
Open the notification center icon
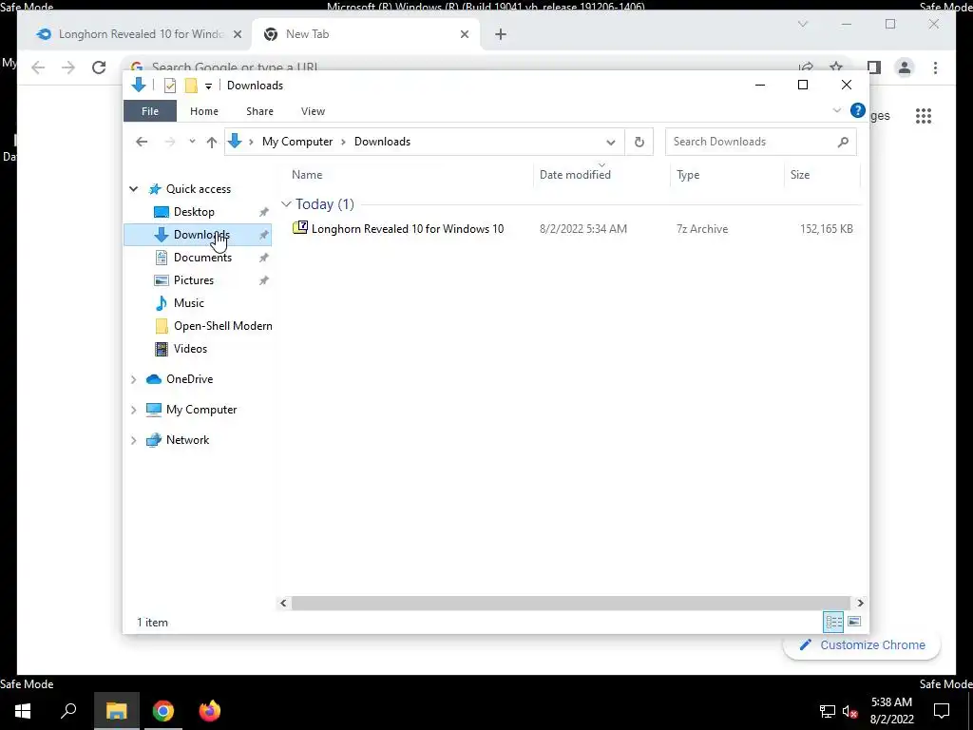pos(942,711)
